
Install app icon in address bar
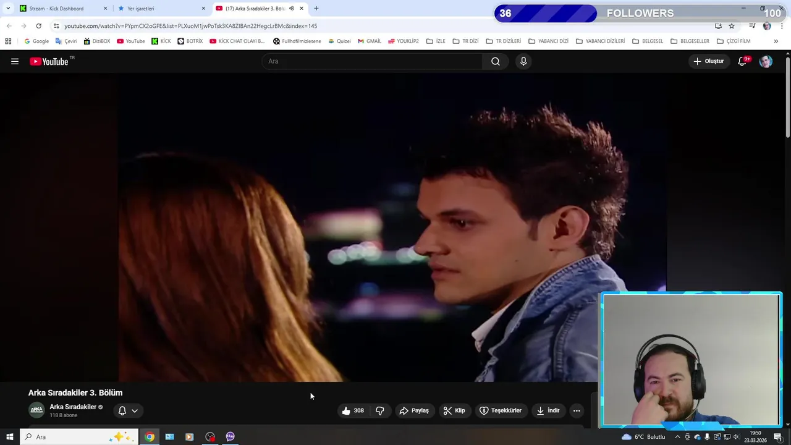718,26
